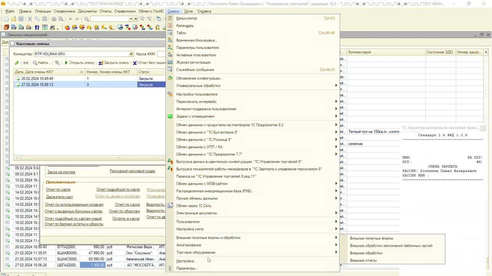Click the Открыть смену green play icon

click(66, 63)
